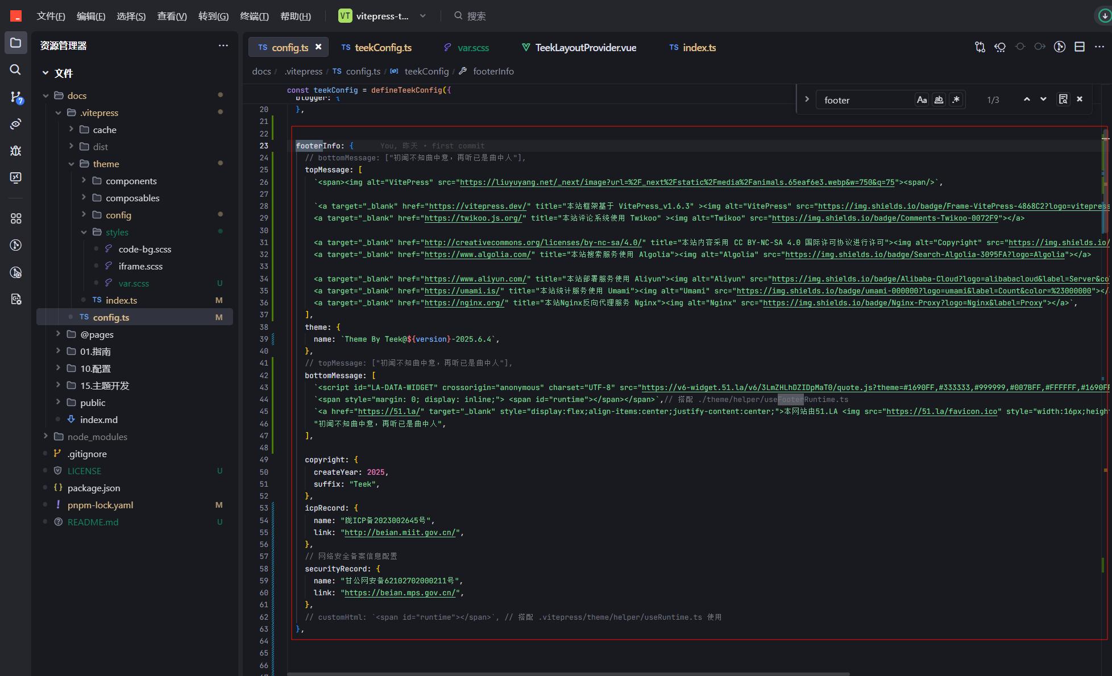The height and width of the screenshot is (676, 1112).
Task: Click the split editor layout icon
Action: click(1080, 47)
